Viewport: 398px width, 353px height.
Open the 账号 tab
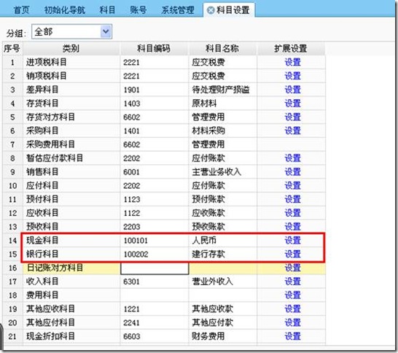click(138, 10)
